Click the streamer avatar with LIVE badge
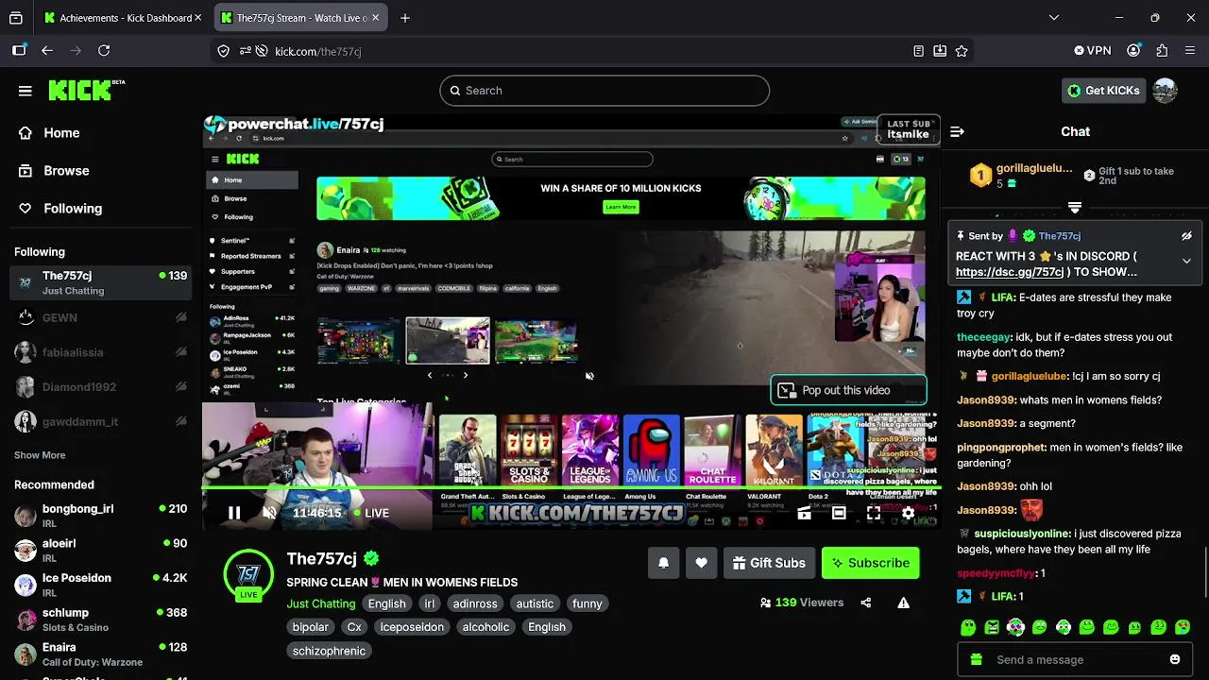This screenshot has width=1209, height=680. coord(248,574)
